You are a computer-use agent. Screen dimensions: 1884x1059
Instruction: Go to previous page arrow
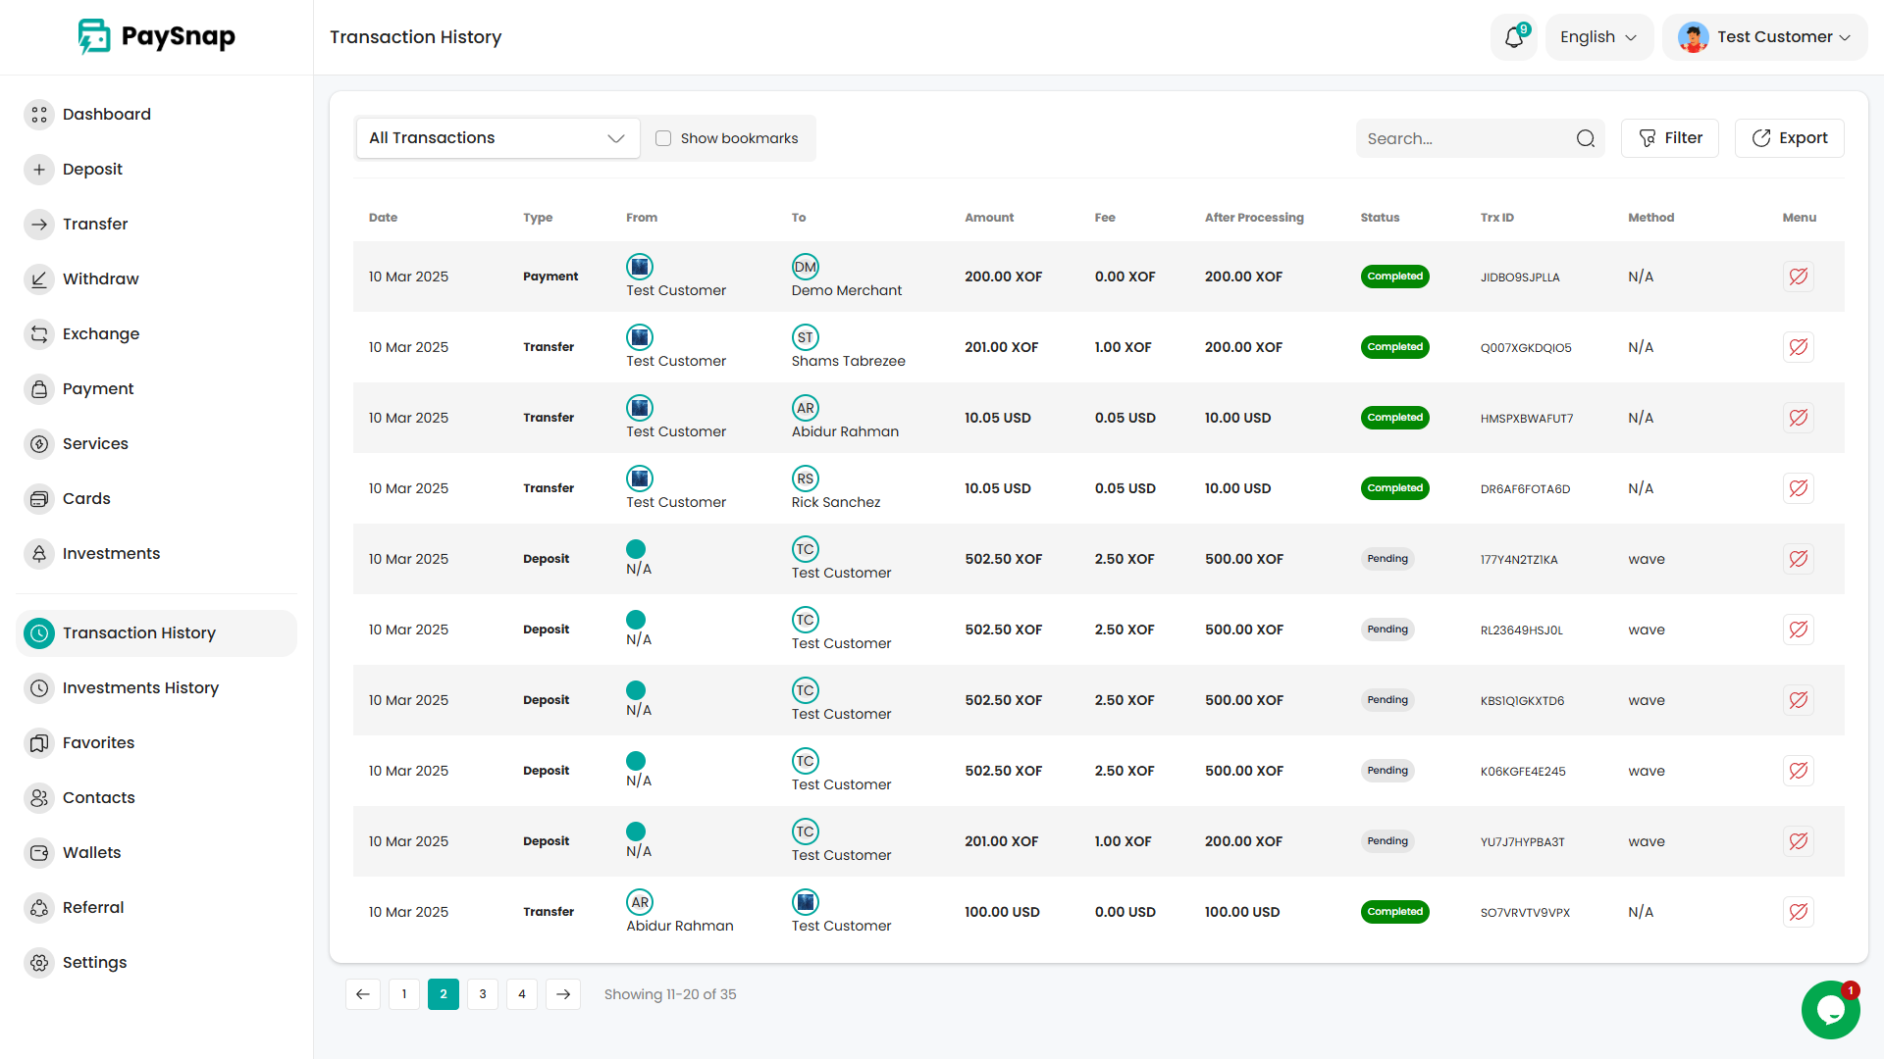[363, 994]
